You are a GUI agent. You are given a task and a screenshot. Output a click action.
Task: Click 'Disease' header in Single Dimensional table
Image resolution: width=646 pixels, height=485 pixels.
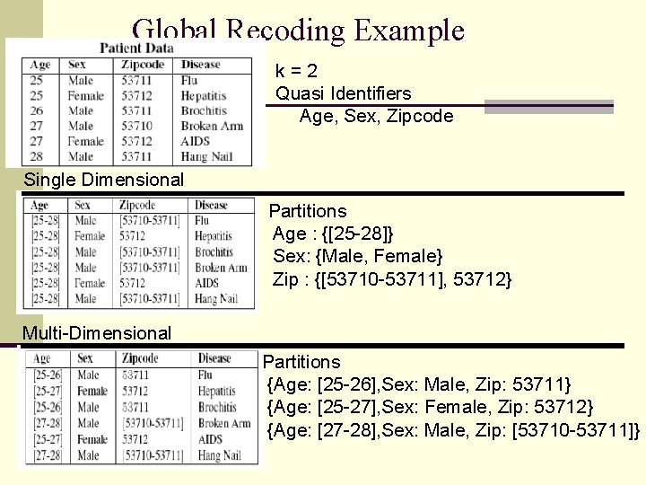[x=211, y=205]
